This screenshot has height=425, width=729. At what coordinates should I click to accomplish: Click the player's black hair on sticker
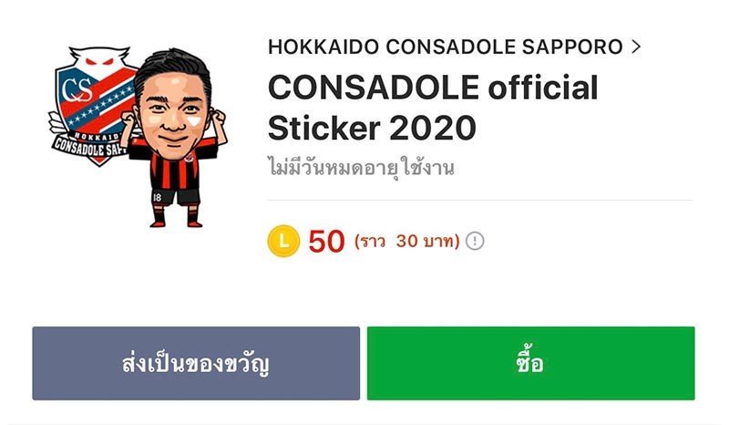[x=172, y=70]
